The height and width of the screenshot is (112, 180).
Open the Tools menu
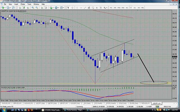[29, 4]
